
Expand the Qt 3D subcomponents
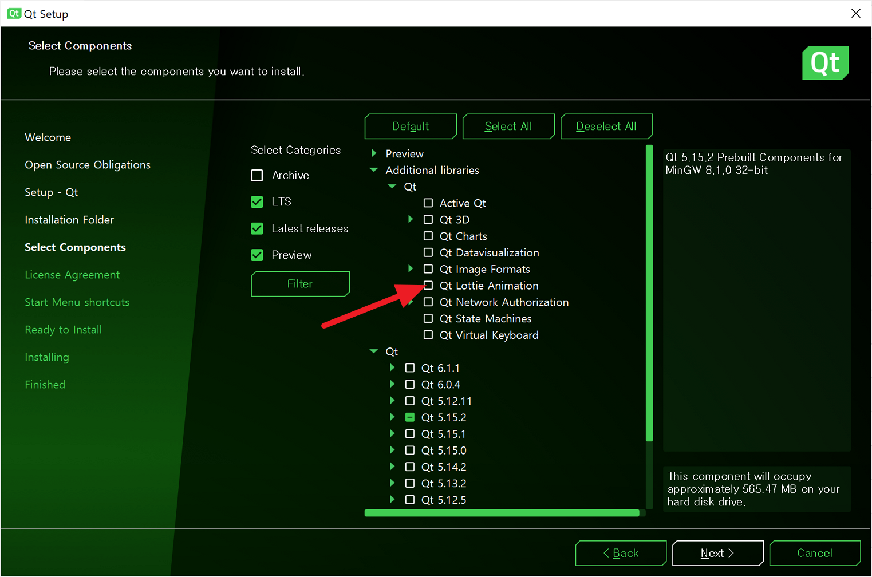click(x=411, y=219)
